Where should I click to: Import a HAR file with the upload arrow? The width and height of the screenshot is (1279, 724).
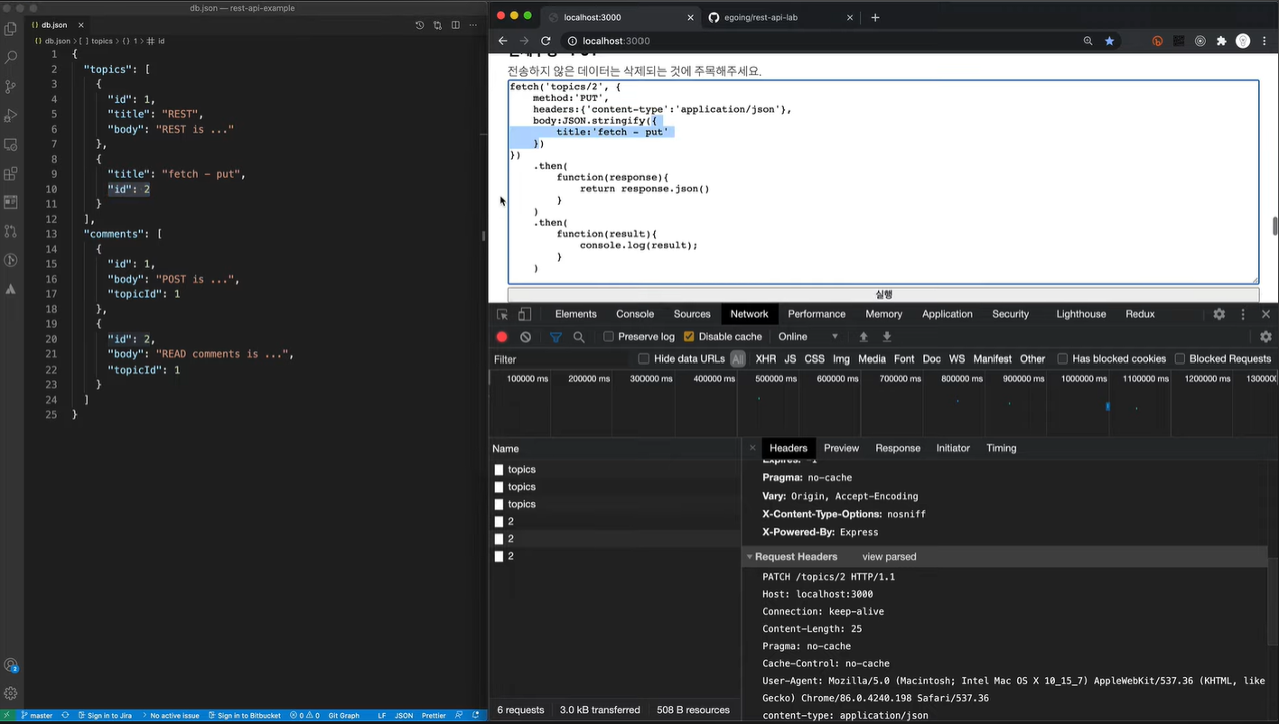(x=864, y=337)
